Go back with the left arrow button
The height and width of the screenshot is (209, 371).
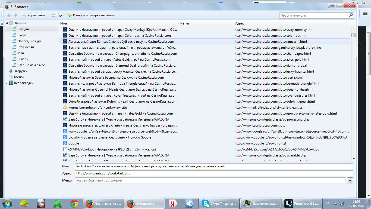[x=9, y=15]
